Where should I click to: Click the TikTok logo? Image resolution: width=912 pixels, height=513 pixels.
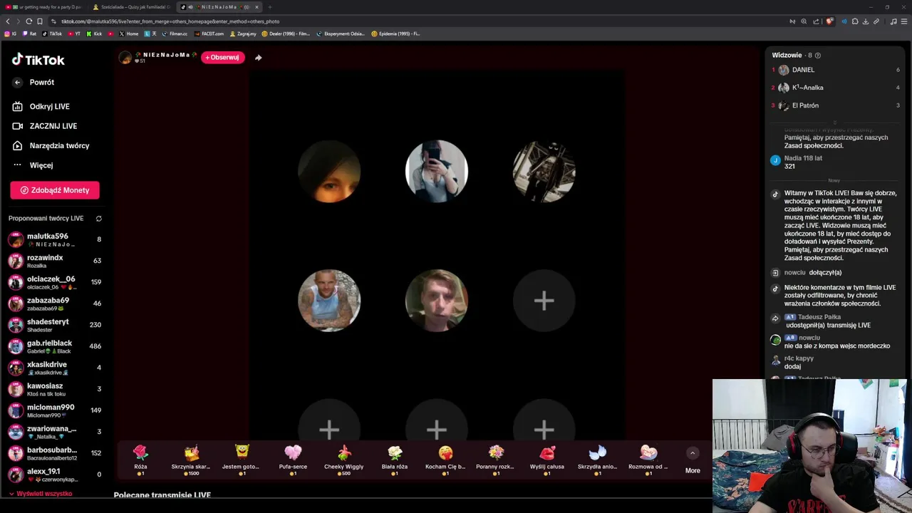coord(38,60)
